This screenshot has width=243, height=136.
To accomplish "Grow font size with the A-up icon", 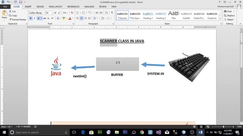I will (x=55, y=13).
